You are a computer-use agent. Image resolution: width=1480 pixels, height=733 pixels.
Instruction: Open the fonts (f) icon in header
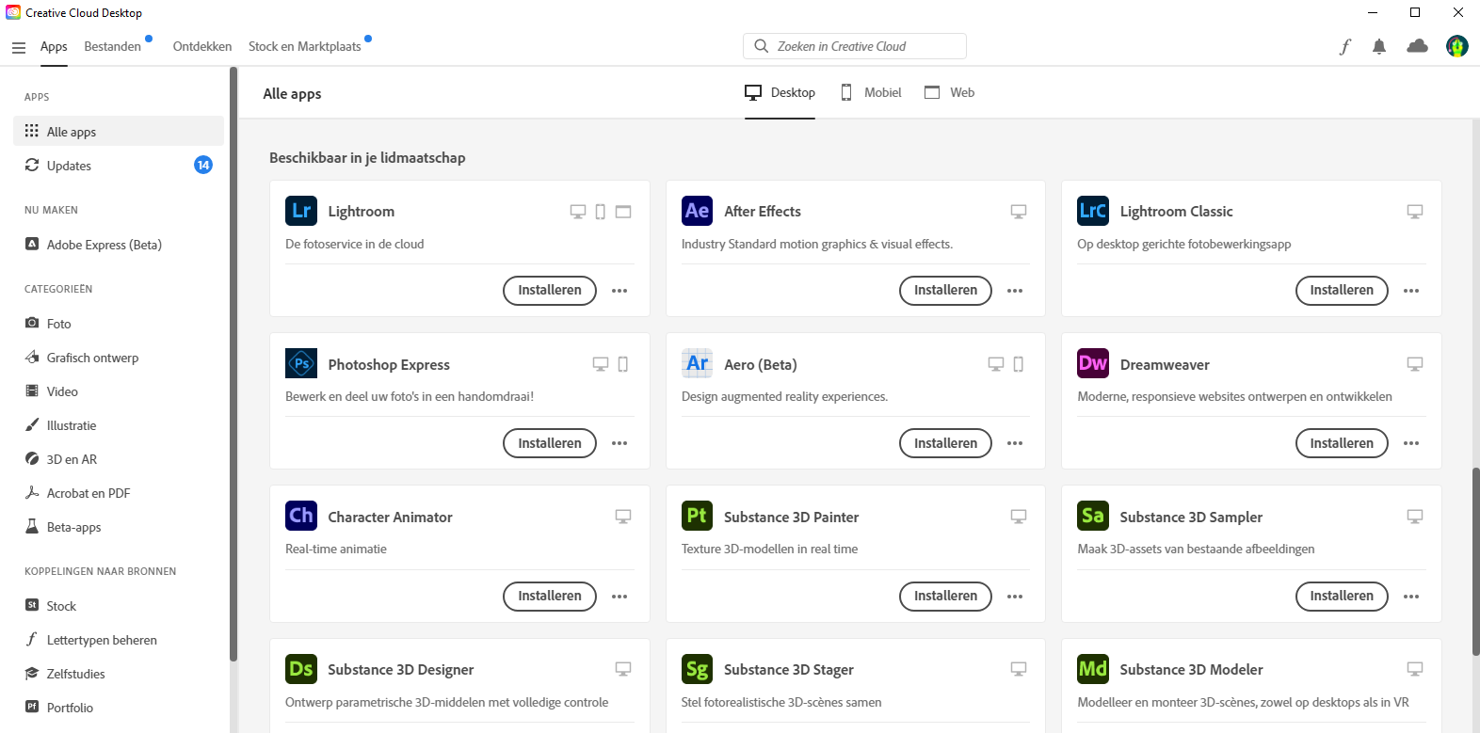point(1345,46)
